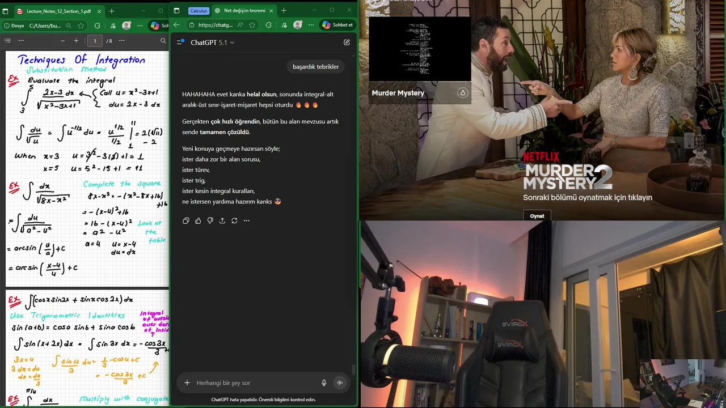Start dictation with microphone icon

[324, 383]
